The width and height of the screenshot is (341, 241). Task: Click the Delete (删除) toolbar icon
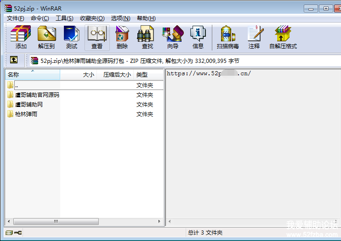click(122, 37)
